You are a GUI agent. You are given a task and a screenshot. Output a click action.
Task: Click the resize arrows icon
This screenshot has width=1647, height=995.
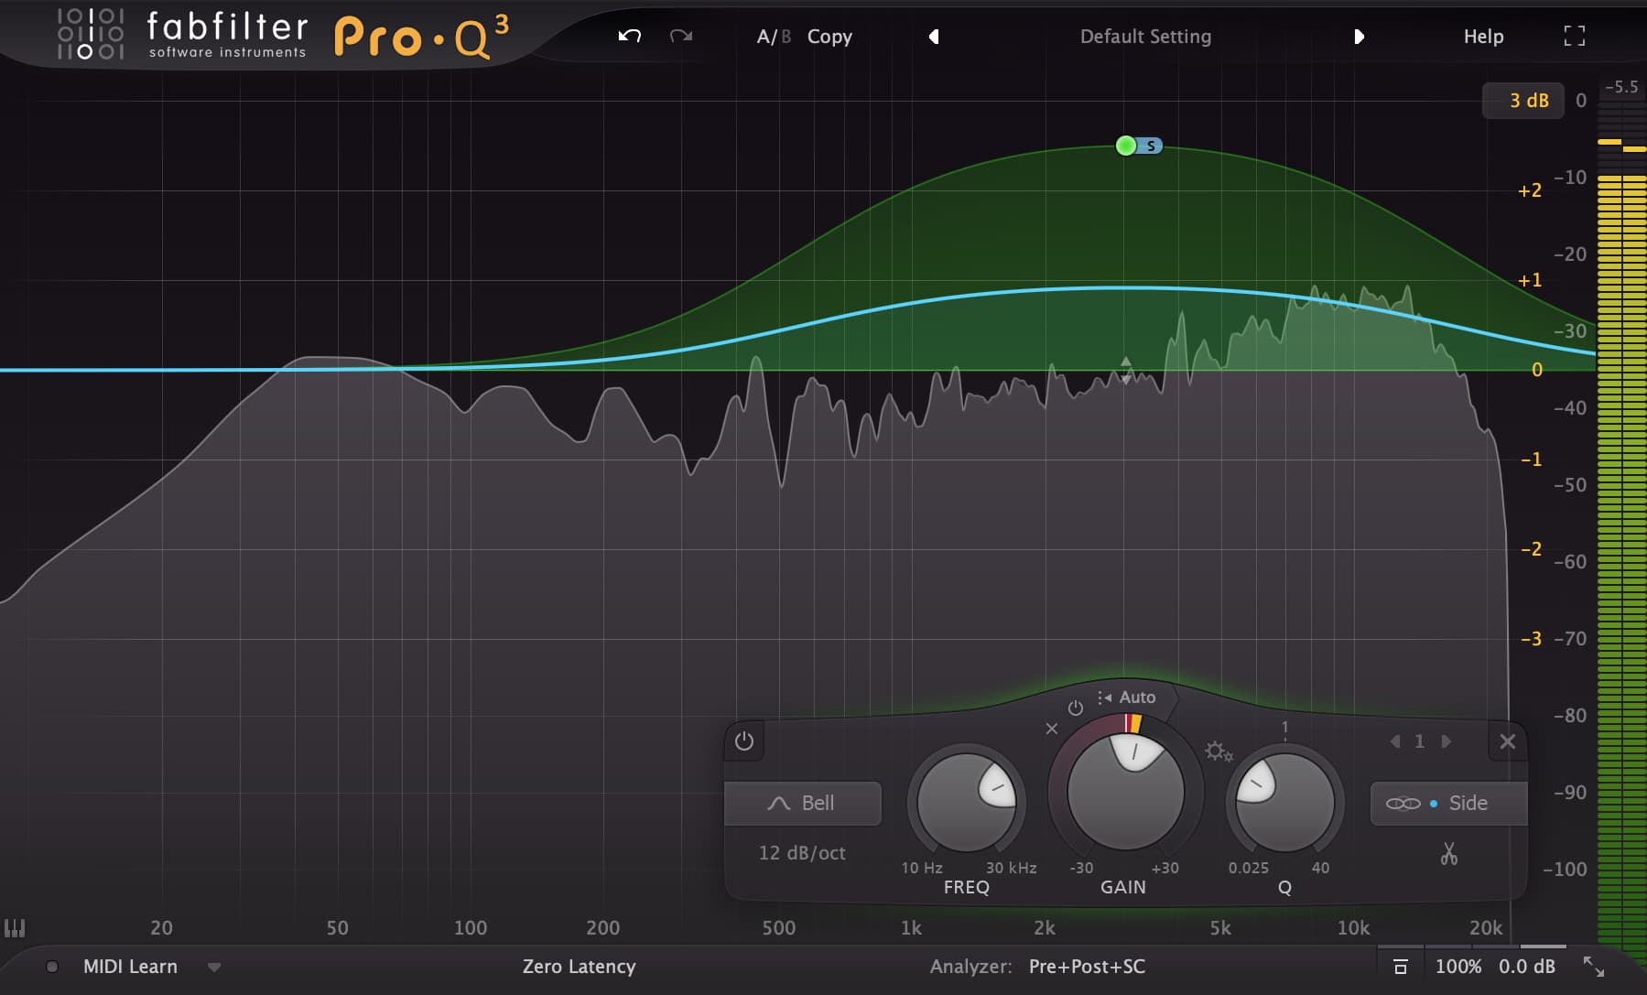(1594, 967)
